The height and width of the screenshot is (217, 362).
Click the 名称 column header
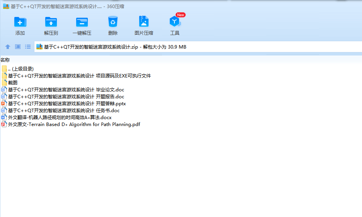pos(5,60)
